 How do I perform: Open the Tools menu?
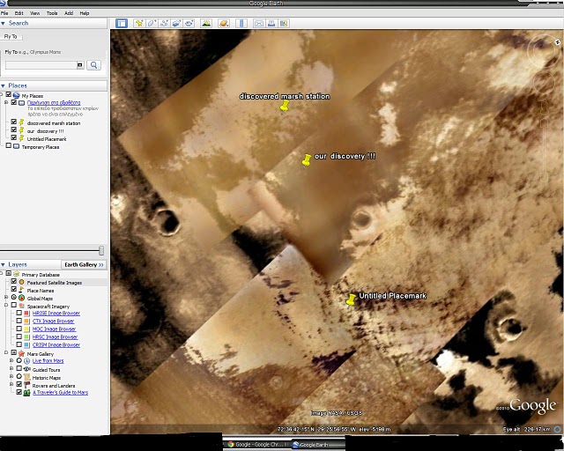pos(52,13)
